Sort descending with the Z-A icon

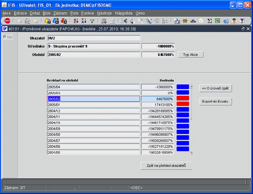[x=84, y=21]
